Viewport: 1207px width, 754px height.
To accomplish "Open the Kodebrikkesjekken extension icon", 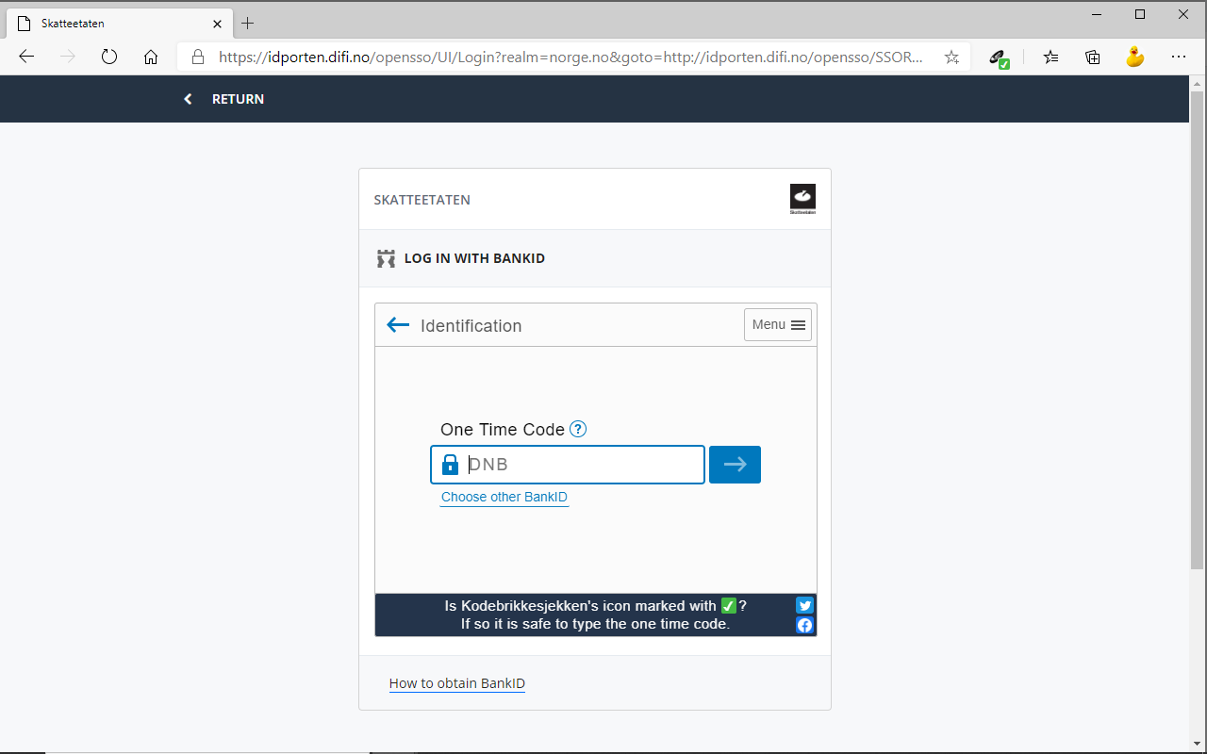I will [1000, 58].
